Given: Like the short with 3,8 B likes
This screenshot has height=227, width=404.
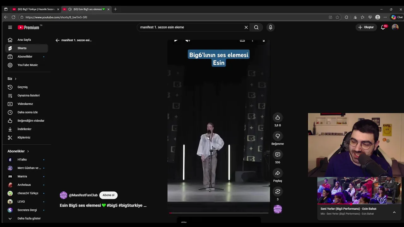Looking at the screenshot, I should 278,118.
